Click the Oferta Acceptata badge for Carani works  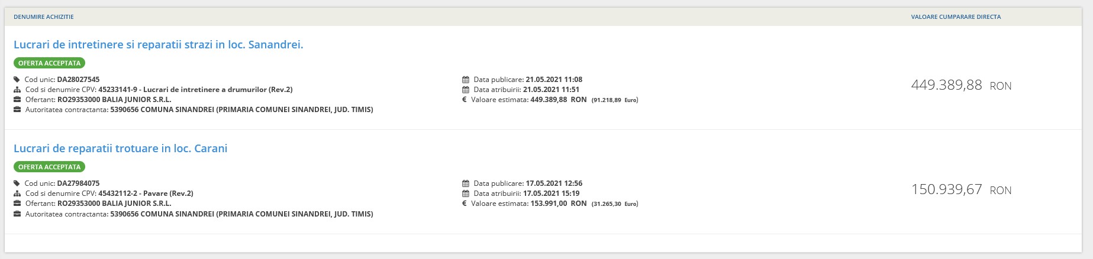[x=50, y=167]
